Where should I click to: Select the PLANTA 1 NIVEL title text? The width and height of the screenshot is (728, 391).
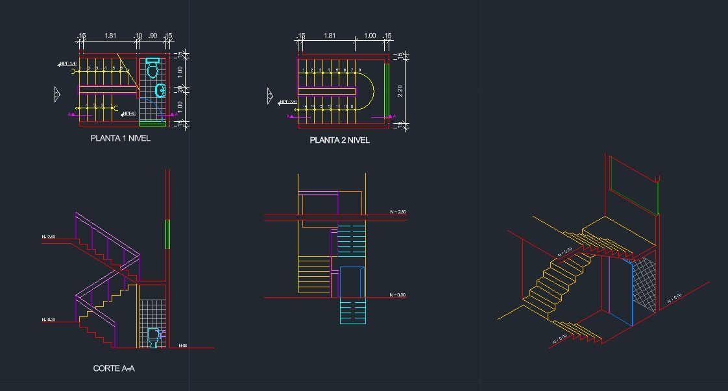(x=120, y=138)
